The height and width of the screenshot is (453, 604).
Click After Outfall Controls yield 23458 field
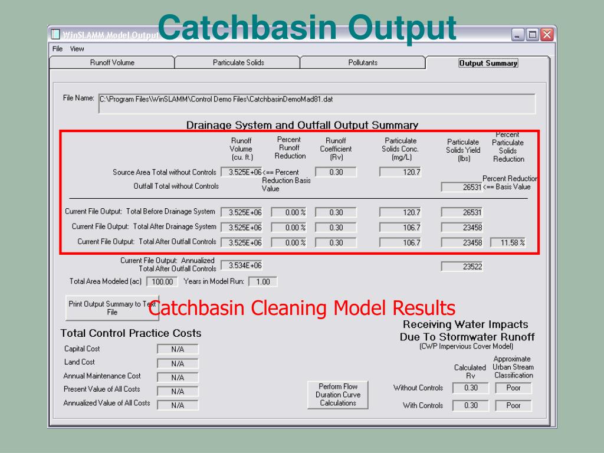click(462, 242)
